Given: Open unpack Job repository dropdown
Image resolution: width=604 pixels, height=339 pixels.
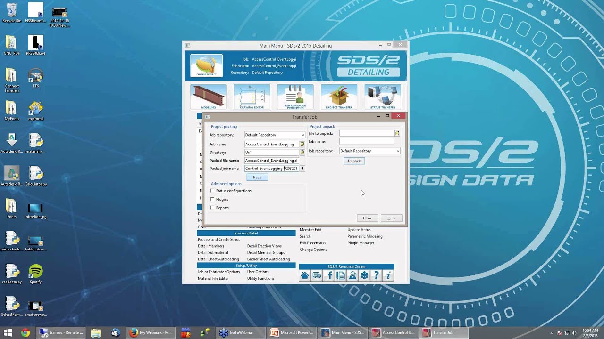Looking at the screenshot, I should (x=369, y=151).
